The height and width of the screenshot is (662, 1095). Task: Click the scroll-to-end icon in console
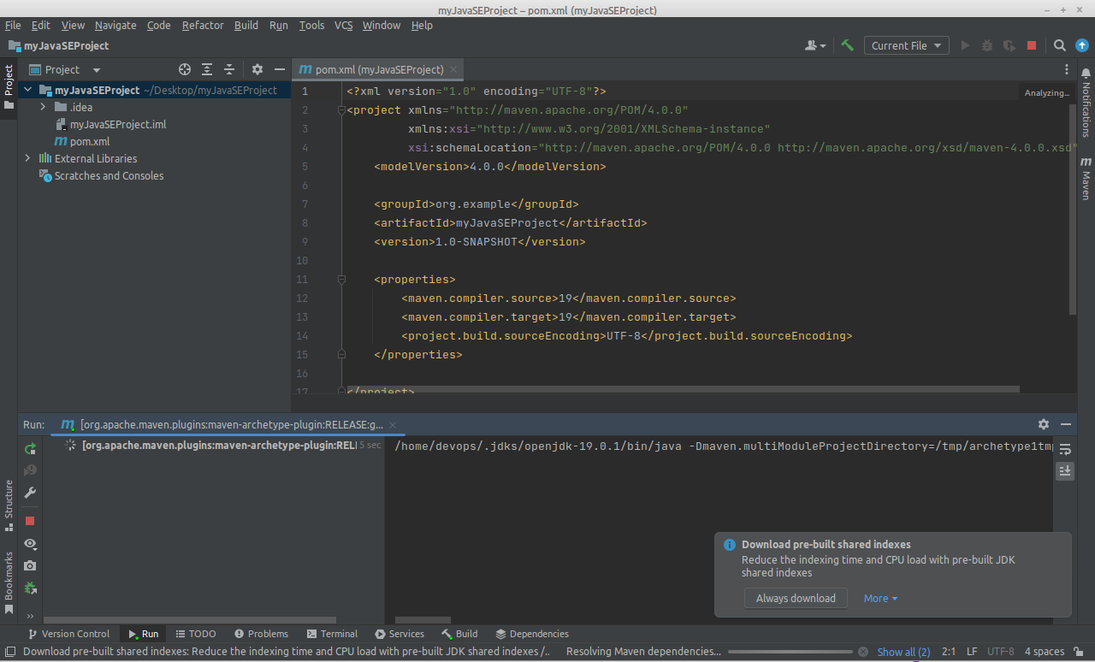tap(1065, 470)
